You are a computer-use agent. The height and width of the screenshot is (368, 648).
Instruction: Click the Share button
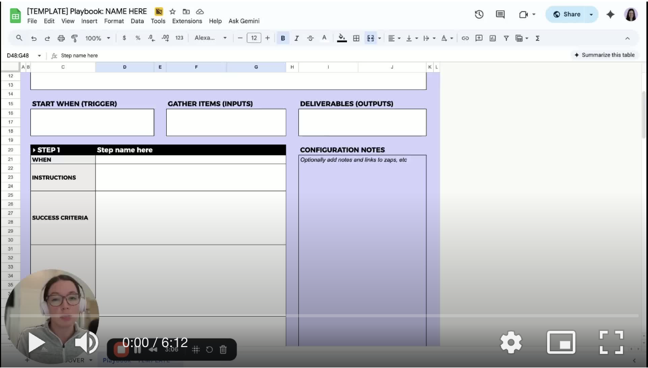pyautogui.click(x=568, y=14)
